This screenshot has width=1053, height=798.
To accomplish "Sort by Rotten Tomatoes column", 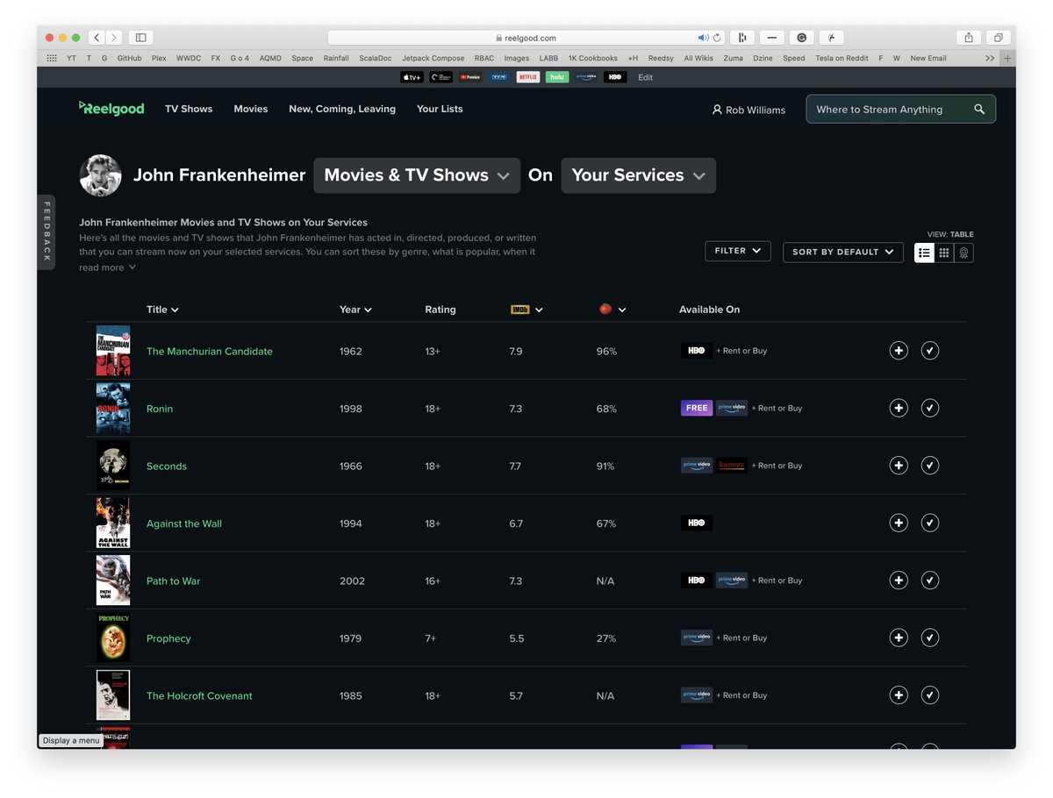I will [x=612, y=310].
